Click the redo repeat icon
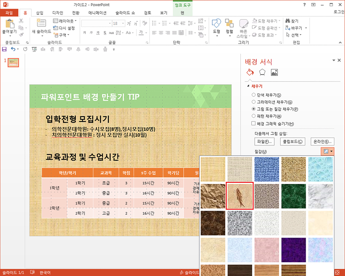Screen dimensions: 345x276 click(x=25, y=49)
